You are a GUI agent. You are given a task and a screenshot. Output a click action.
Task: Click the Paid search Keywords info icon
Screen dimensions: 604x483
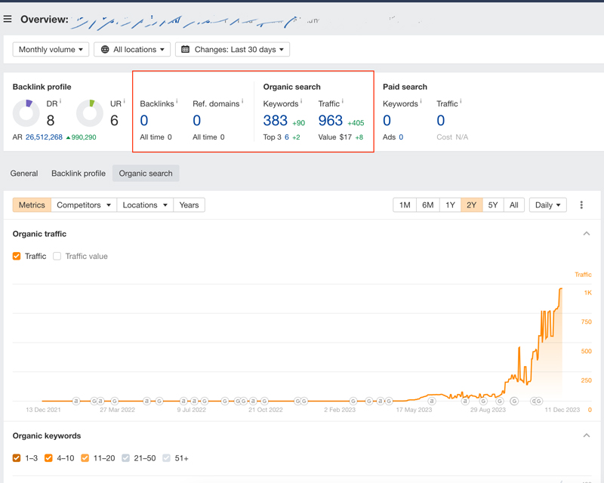point(421,101)
